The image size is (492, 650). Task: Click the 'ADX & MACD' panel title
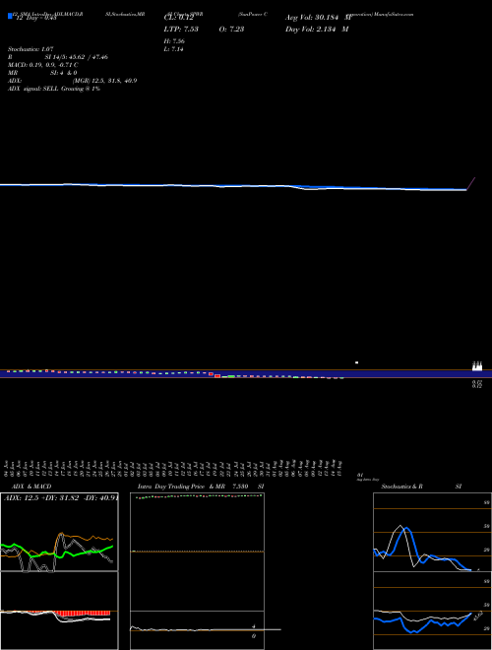(x=31, y=487)
